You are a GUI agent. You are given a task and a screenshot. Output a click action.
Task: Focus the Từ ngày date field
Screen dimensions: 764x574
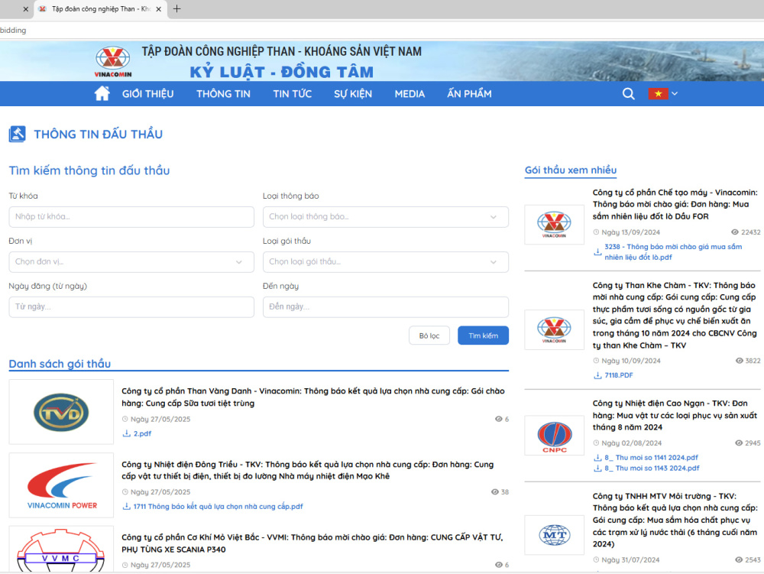(131, 307)
